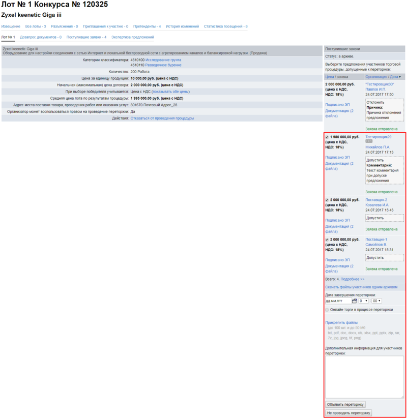
Task: Open the Поступившие заявки - 4 tab
Action: pos(86,37)
